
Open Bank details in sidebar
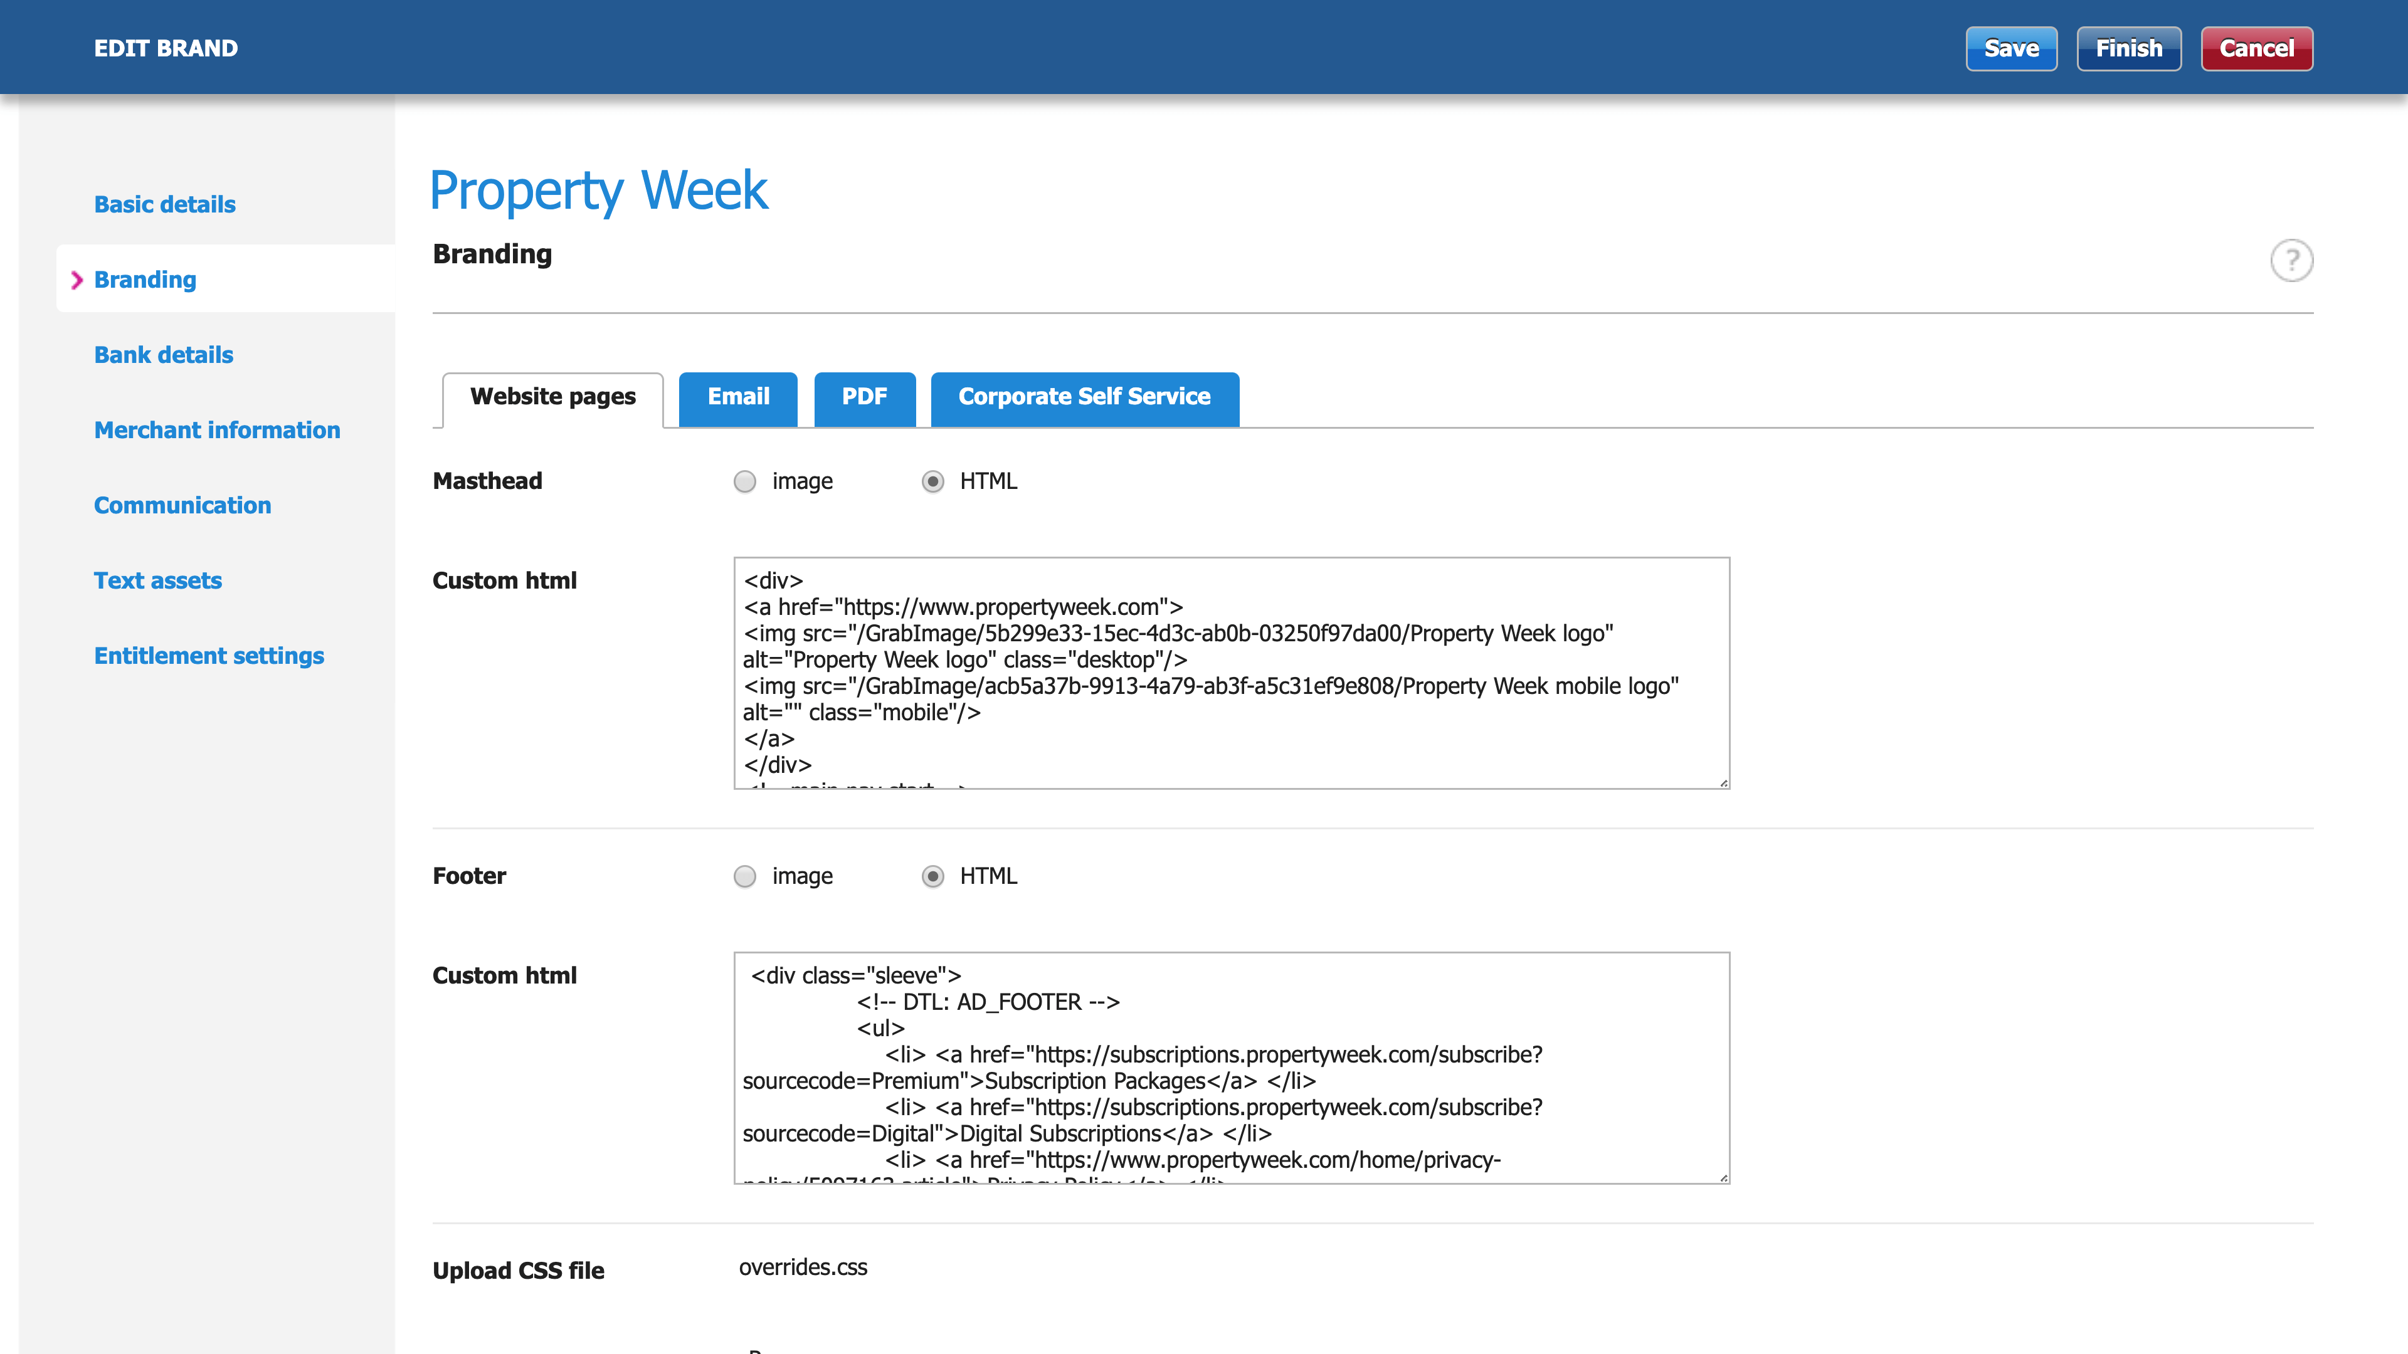tap(164, 355)
